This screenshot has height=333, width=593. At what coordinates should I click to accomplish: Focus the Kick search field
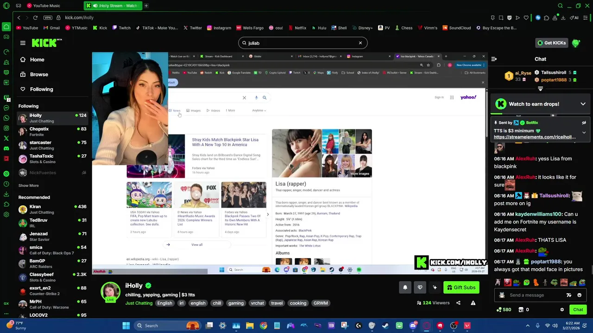pos(303,43)
